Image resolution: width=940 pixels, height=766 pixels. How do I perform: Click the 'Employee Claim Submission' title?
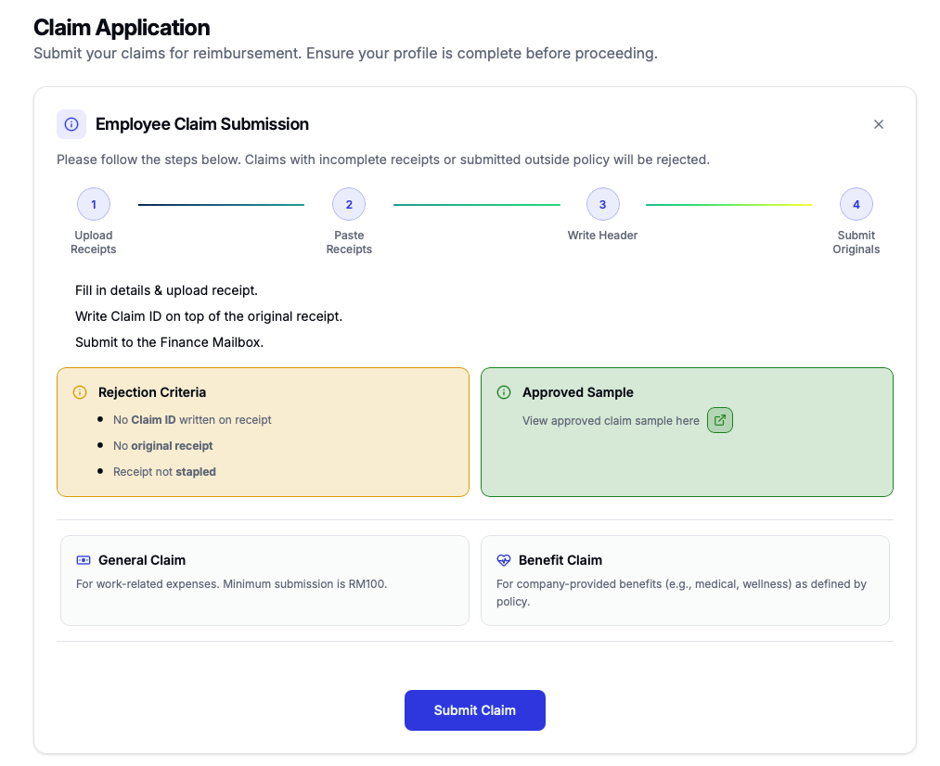click(202, 124)
